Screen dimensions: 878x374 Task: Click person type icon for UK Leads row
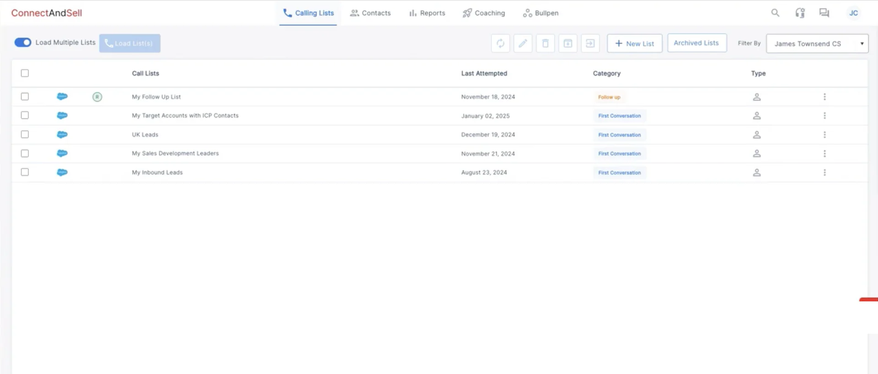coord(757,135)
